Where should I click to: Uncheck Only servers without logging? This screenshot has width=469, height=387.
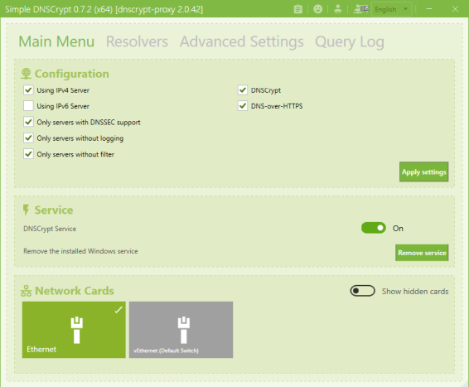[28, 138]
